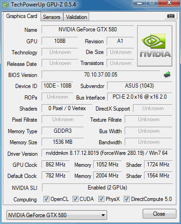Viewport: 181px width, 224px height.
Task: Click the Driver Version field
Action: tap(107, 153)
